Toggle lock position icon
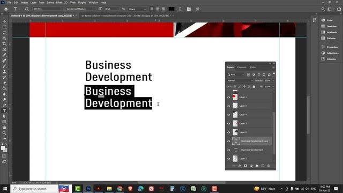The width and height of the screenshot is (343, 193). tap(244, 87)
